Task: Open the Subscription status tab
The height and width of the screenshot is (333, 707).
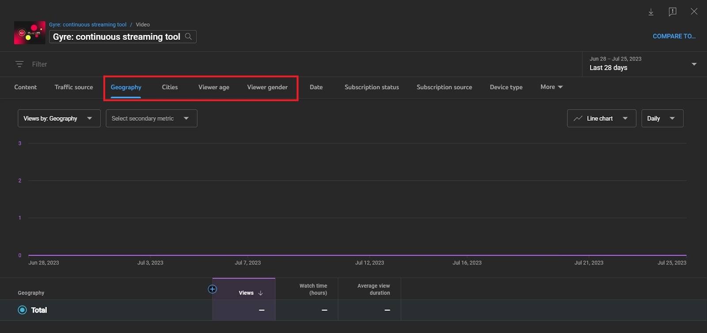Action: pos(372,87)
